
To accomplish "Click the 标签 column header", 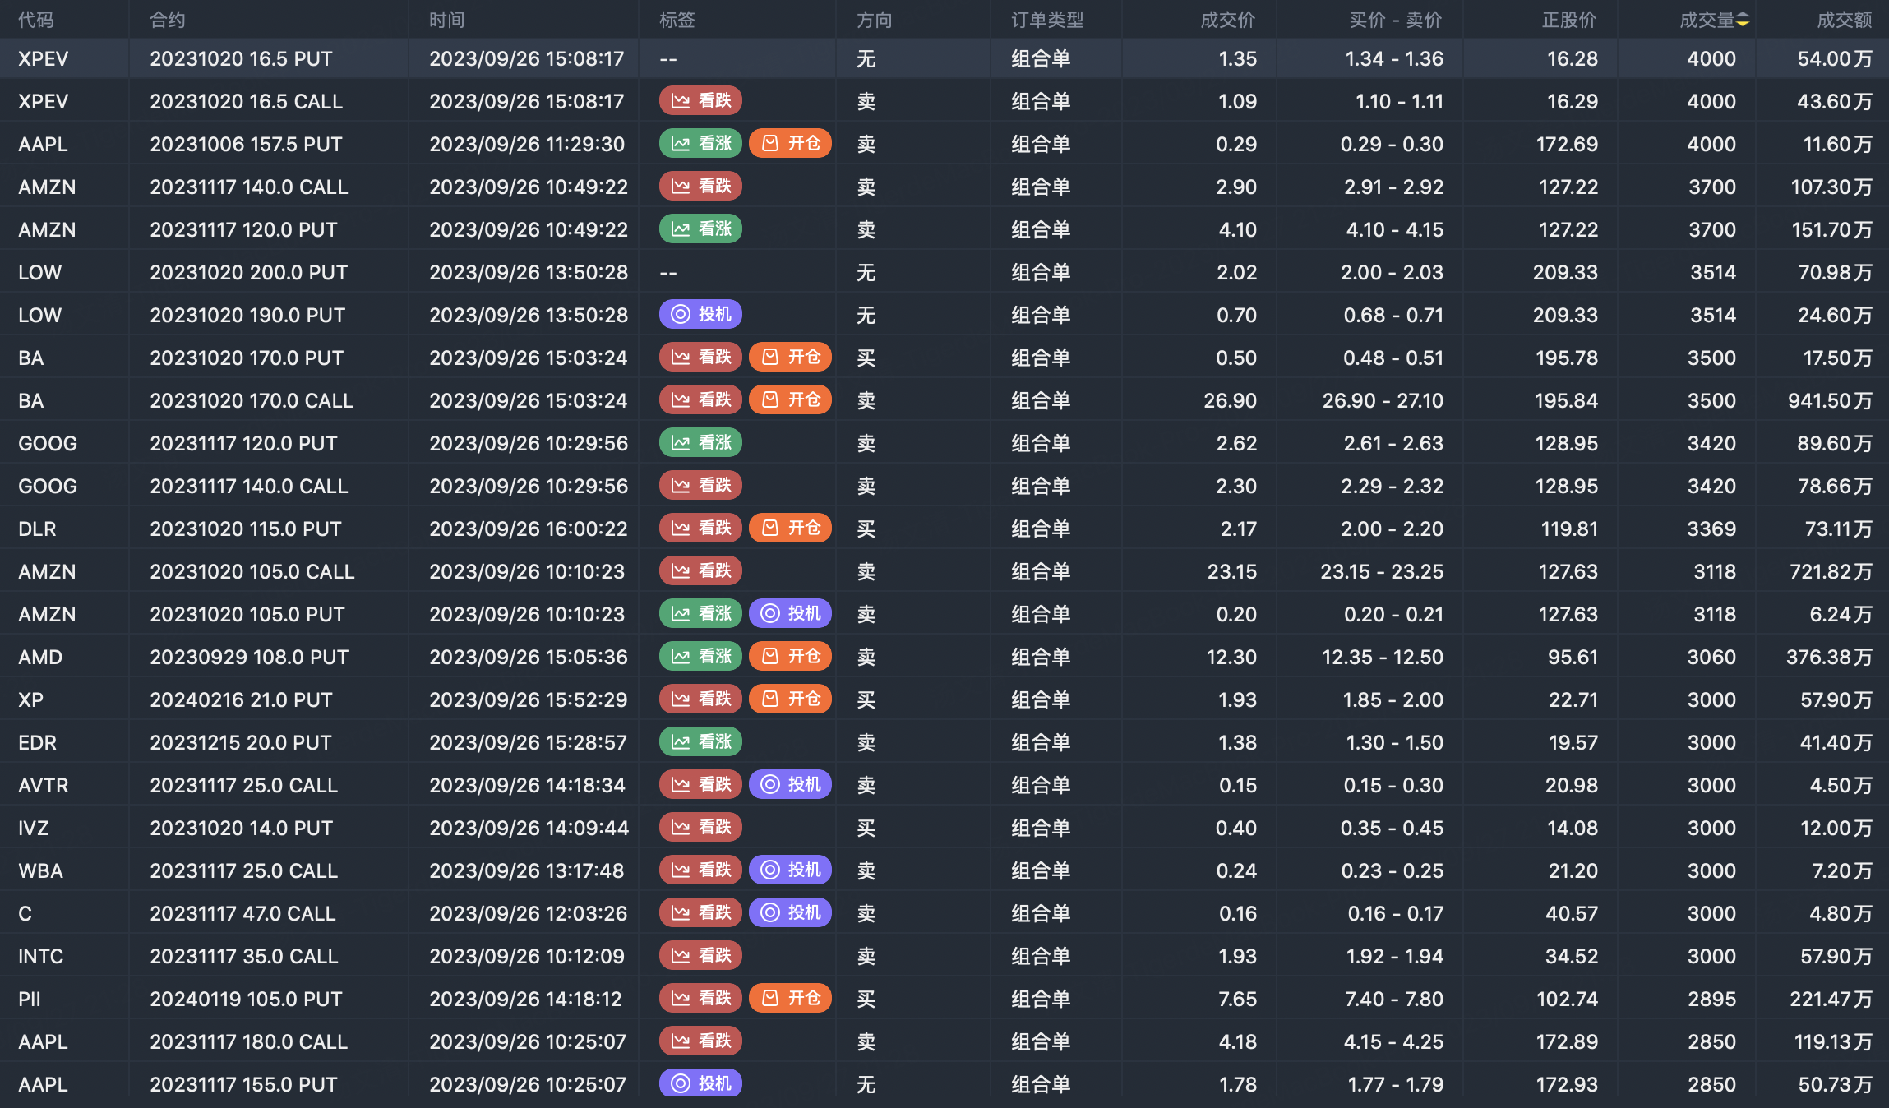I will point(677,20).
